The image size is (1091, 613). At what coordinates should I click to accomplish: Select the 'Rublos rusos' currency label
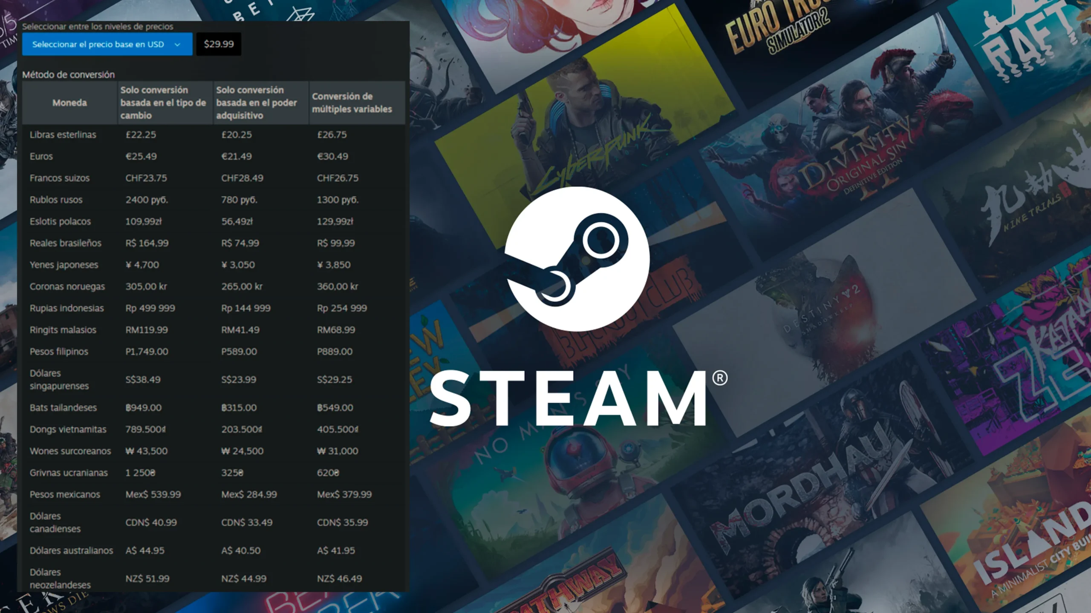click(56, 199)
